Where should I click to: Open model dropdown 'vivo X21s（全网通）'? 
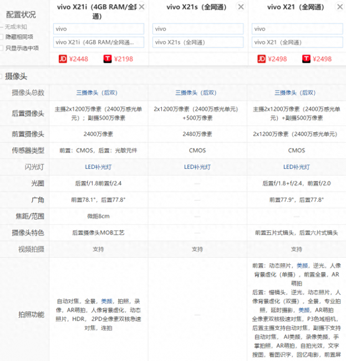coord(198,42)
